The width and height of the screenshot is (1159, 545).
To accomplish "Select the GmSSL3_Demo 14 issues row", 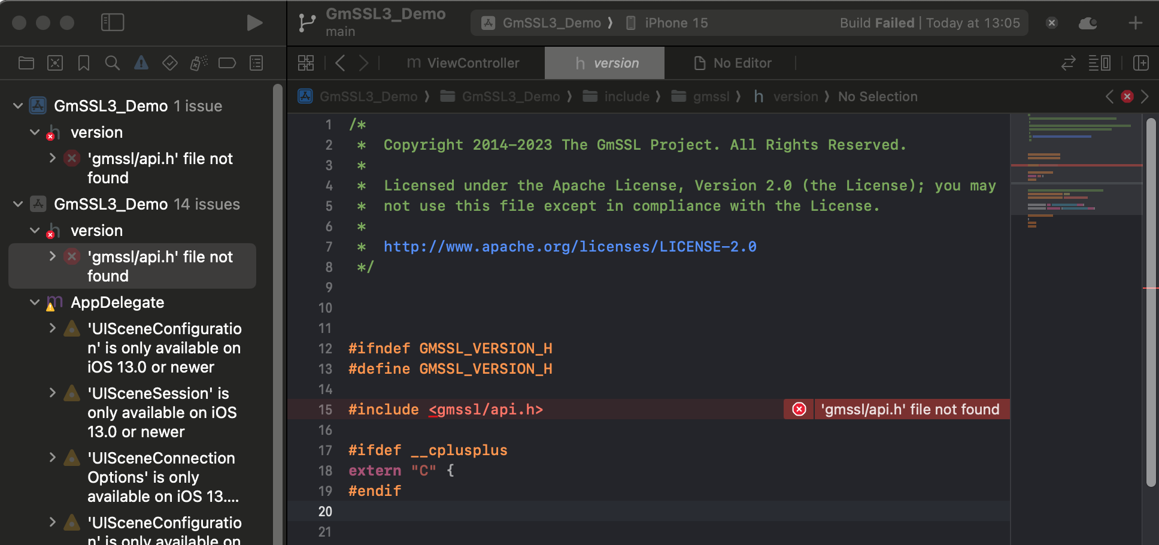I will (x=133, y=204).
